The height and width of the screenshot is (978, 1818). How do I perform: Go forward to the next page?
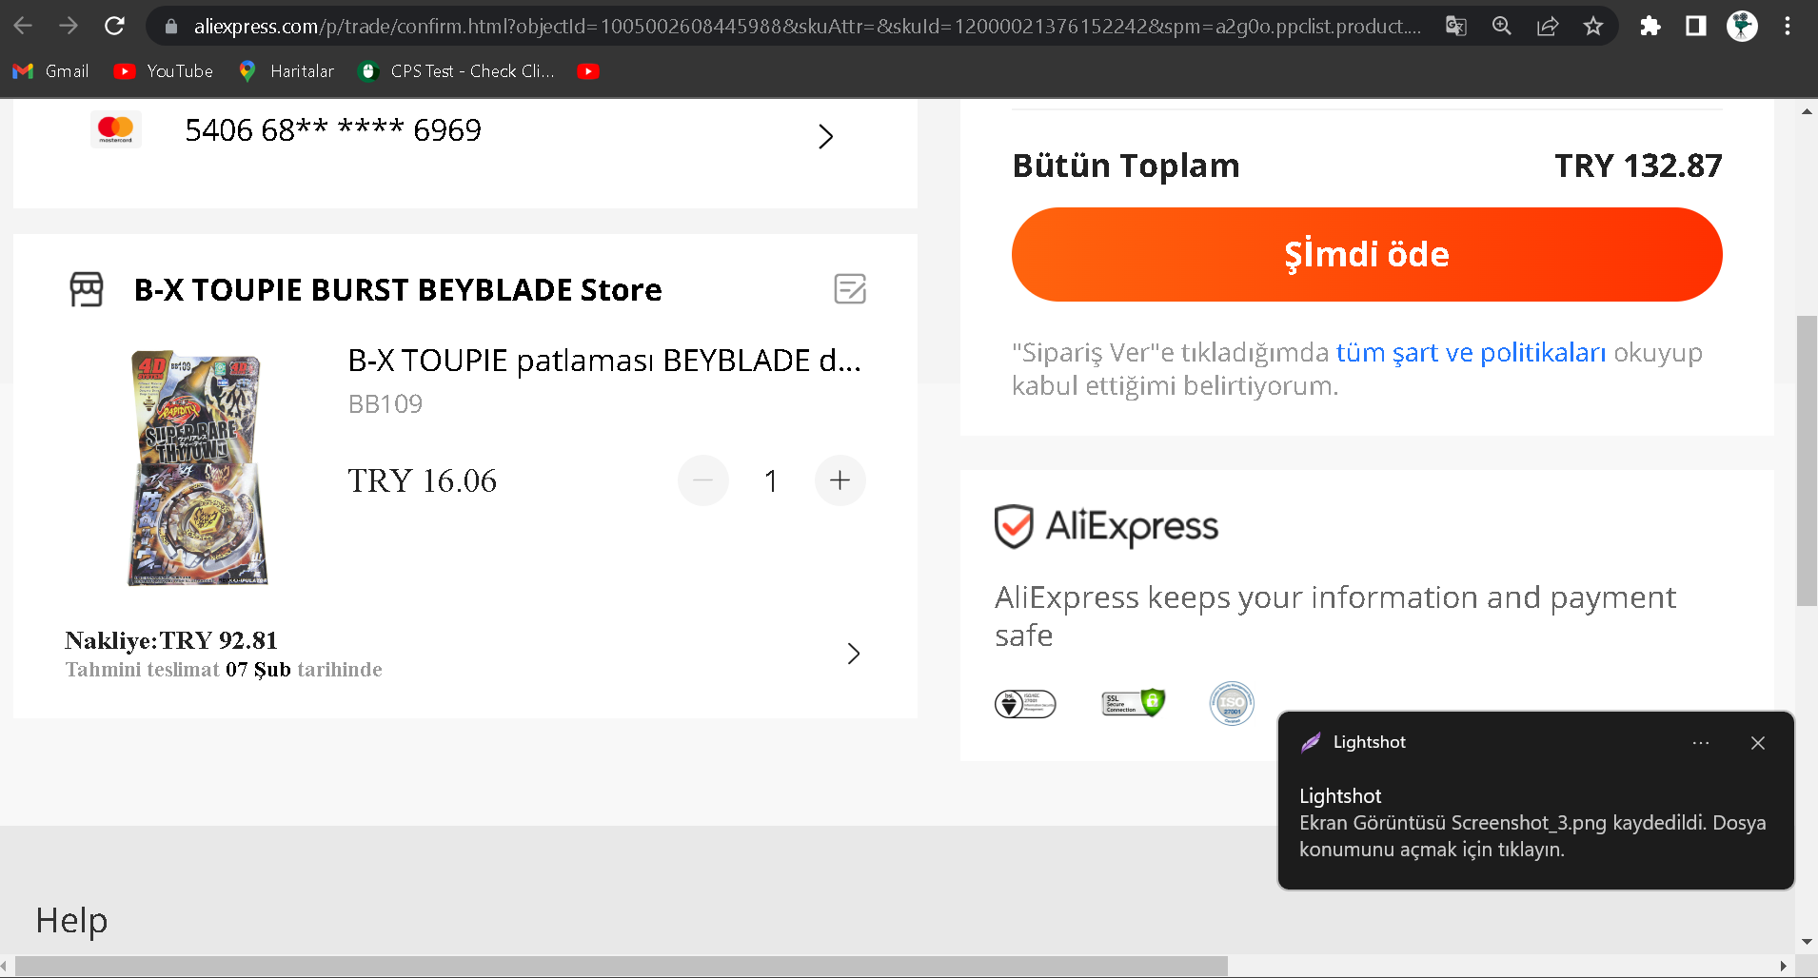pos(69,26)
